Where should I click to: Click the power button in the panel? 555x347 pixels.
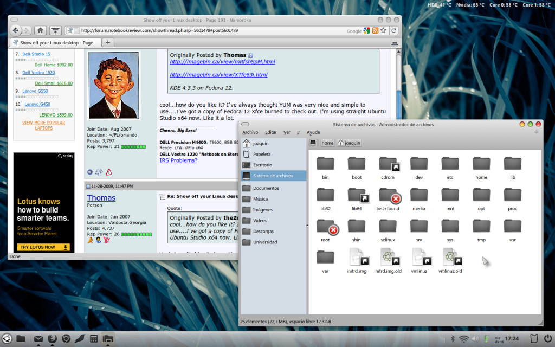tap(547, 338)
